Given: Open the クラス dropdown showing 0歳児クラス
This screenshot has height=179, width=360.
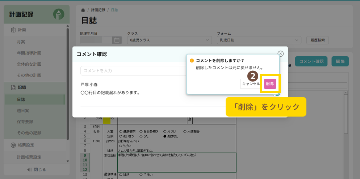Looking at the screenshot, I should pos(169,40).
